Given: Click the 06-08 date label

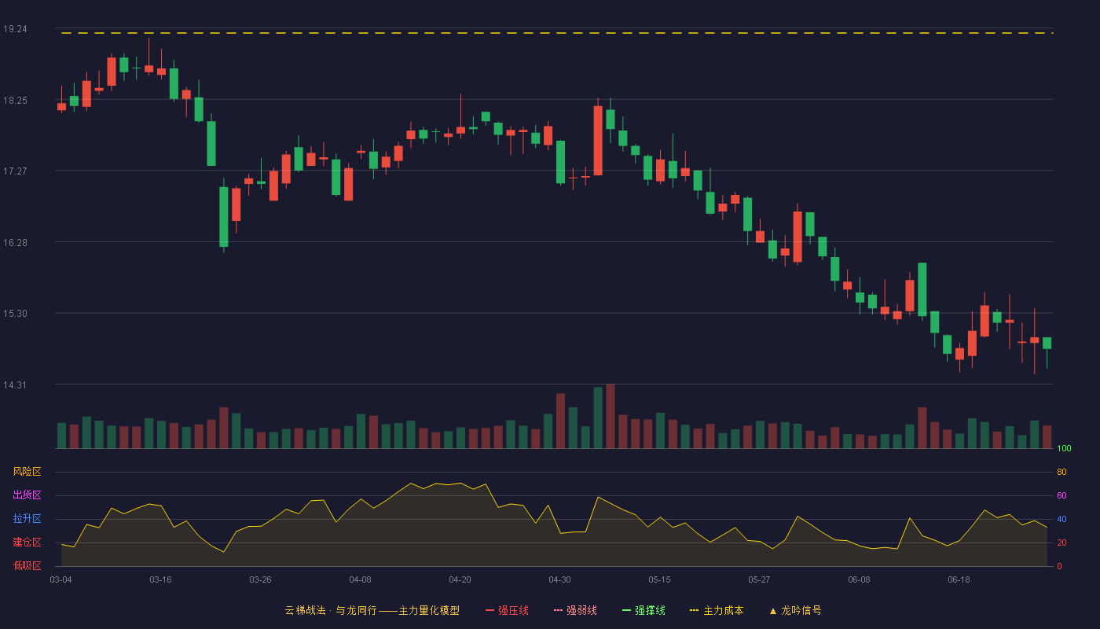Looking at the screenshot, I should coord(859,579).
